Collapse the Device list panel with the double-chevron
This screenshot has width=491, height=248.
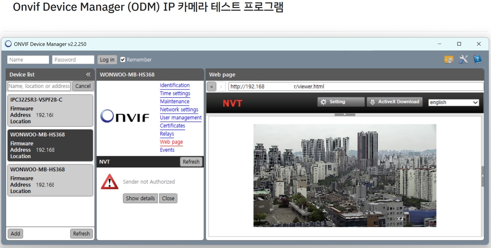tap(88, 74)
